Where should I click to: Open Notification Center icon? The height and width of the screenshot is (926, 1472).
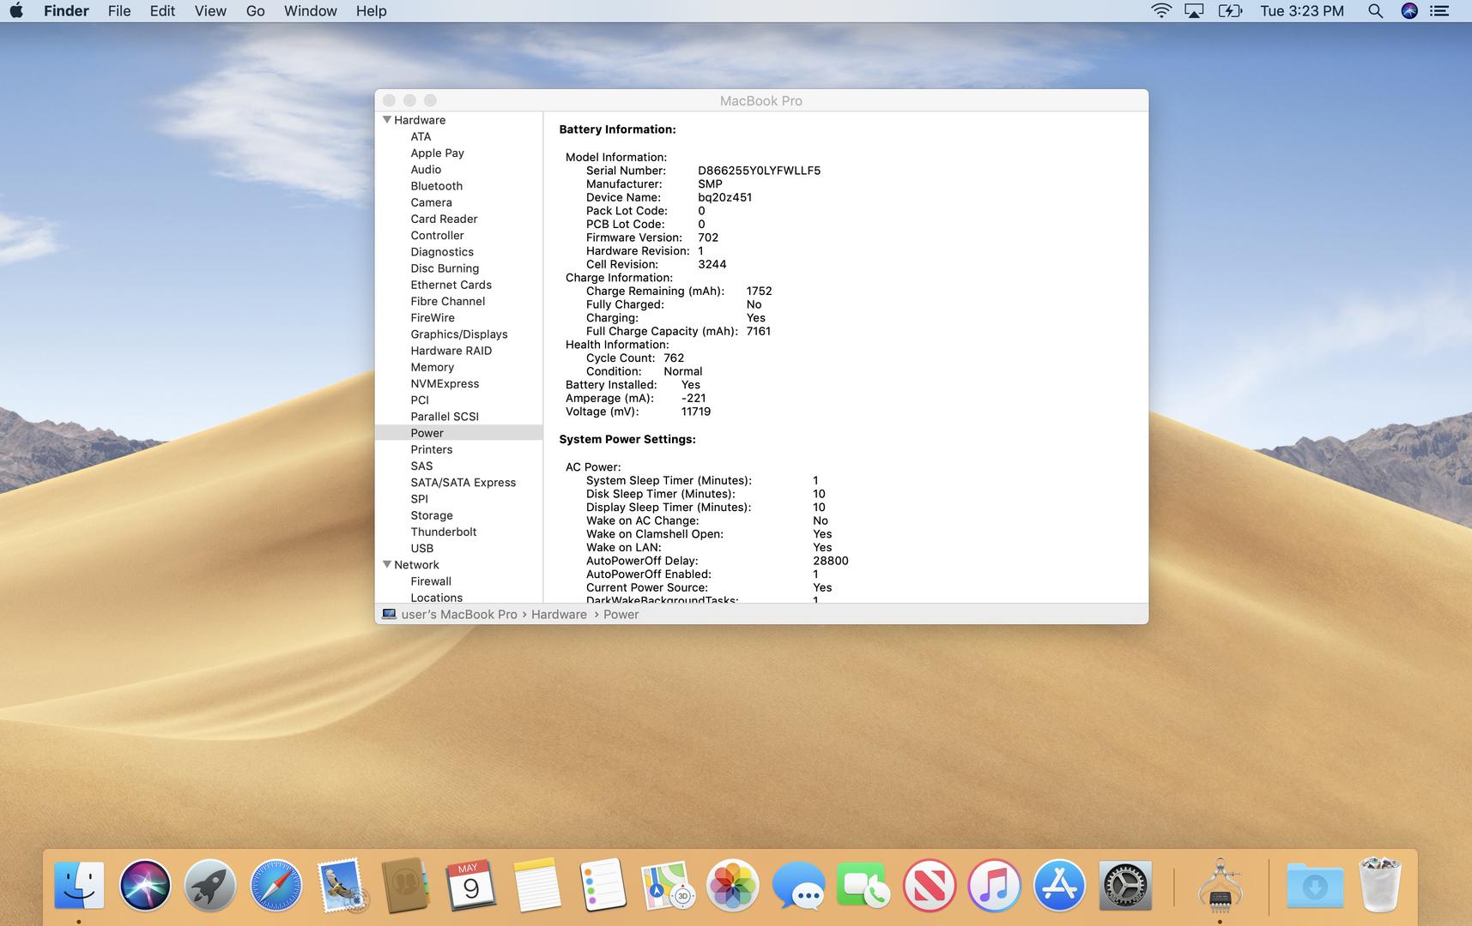click(x=1439, y=11)
